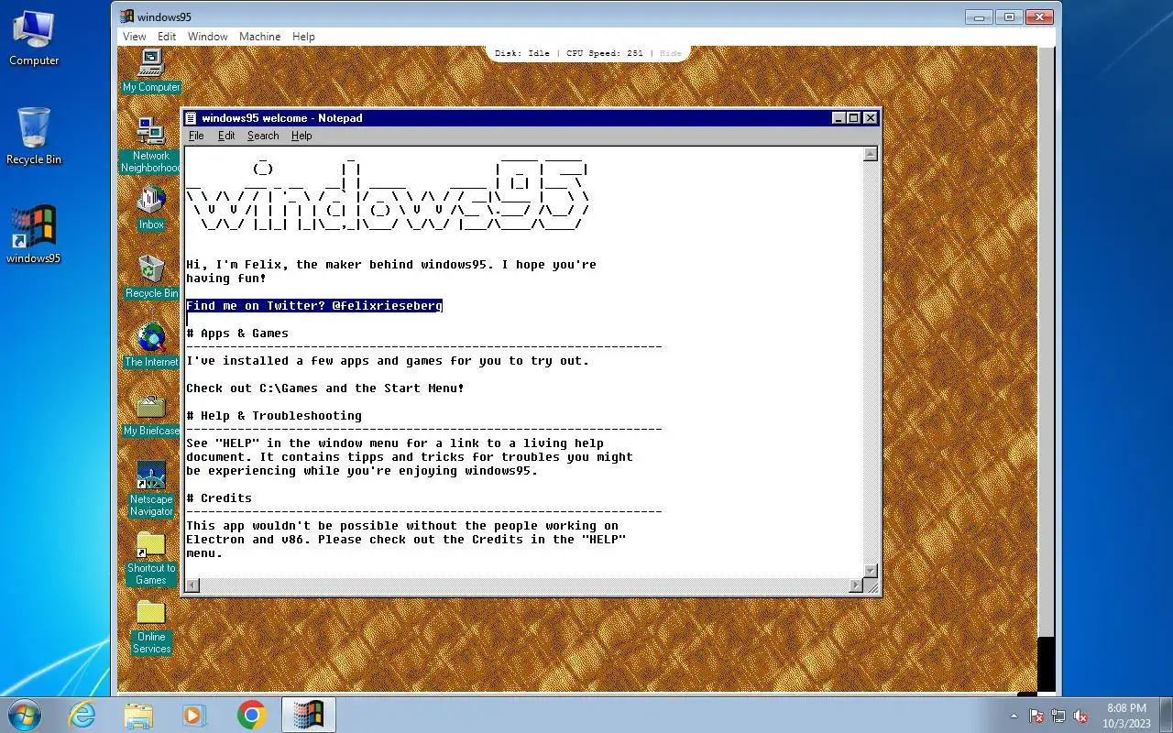Click the 'Hi, I'm Felix' line
The width and height of the screenshot is (1173, 733).
pyautogui.click(x=391, y=265)
